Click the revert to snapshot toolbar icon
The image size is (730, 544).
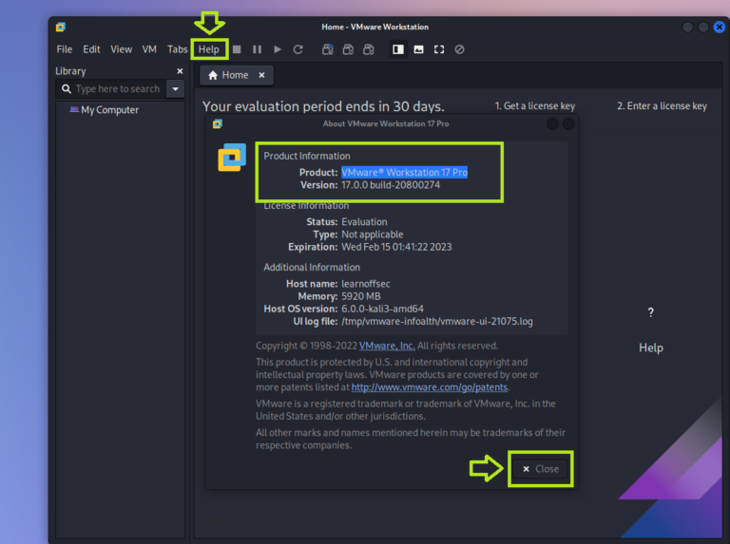348,49
